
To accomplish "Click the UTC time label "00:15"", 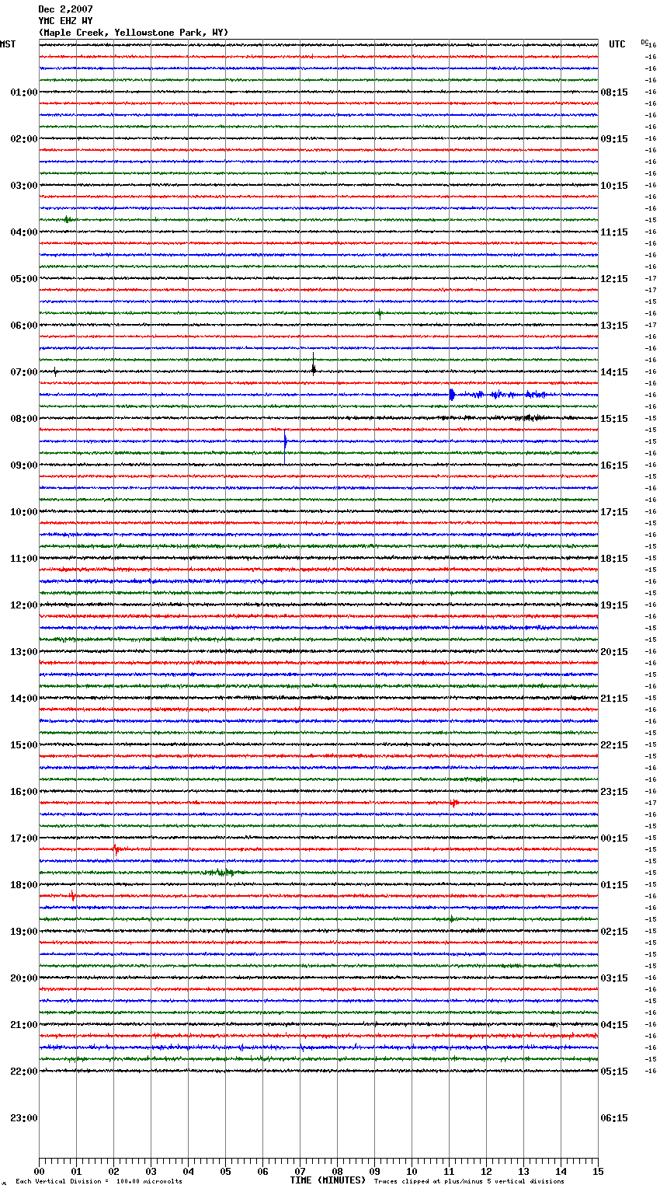I will click(614, 838).
